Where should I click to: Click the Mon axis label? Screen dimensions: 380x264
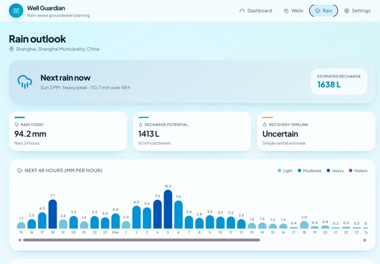coord(116,232)
